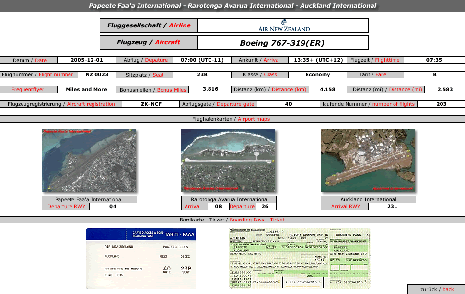Open the Auckland International airport map image

click(368, 160)
